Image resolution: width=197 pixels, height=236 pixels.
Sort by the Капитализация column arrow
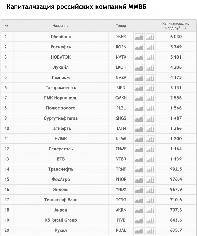(185, 28)
